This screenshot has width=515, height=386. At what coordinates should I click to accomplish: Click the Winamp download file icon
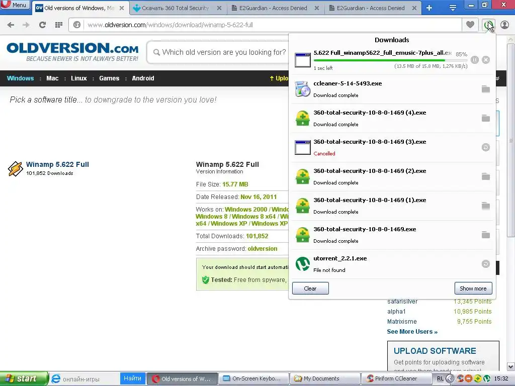pos(302,60)
